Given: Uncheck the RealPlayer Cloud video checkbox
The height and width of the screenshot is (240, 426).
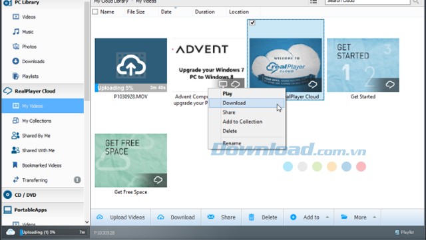Looking at the screenshot, I should (252, 23).
